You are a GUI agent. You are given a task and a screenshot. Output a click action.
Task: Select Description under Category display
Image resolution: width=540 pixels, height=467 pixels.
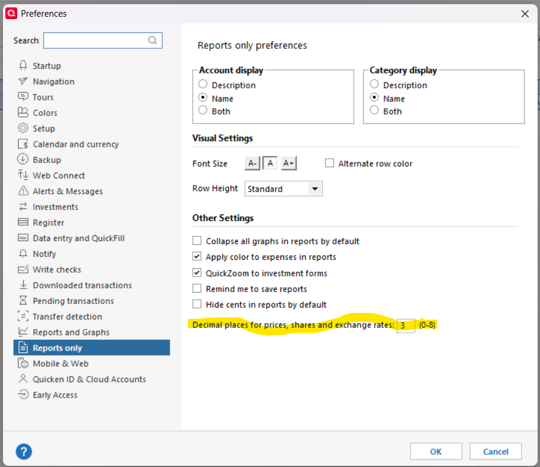[374, 84]
